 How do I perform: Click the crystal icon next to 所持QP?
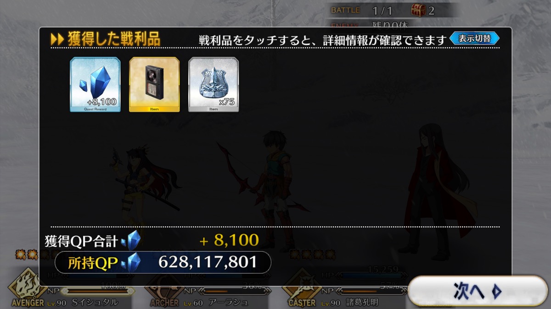(x=131, y=262)
